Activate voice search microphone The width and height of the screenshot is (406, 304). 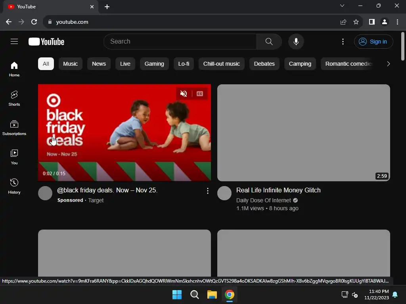point(296,41)
